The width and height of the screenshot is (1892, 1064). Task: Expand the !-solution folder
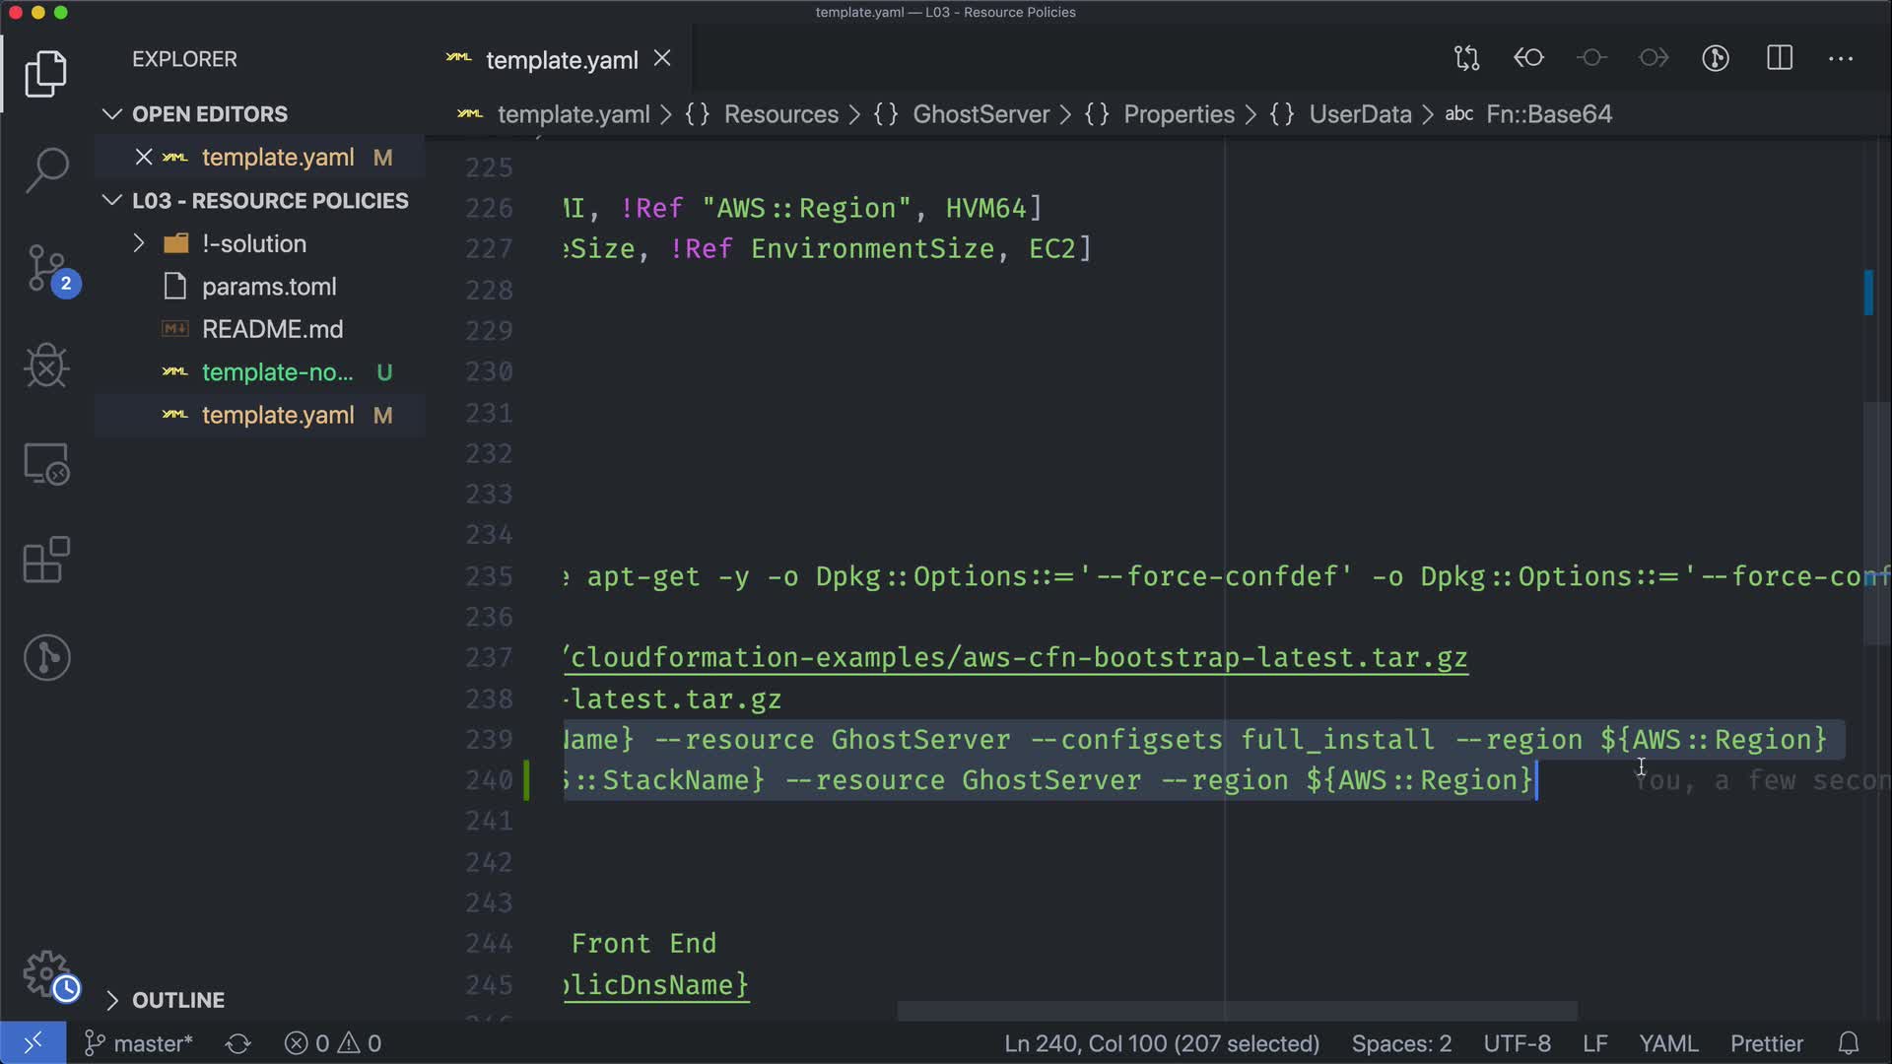[x=139, y=243]
